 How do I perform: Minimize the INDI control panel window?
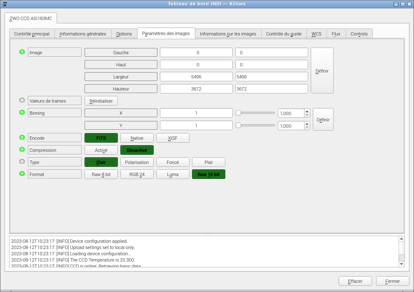(396, 4)
